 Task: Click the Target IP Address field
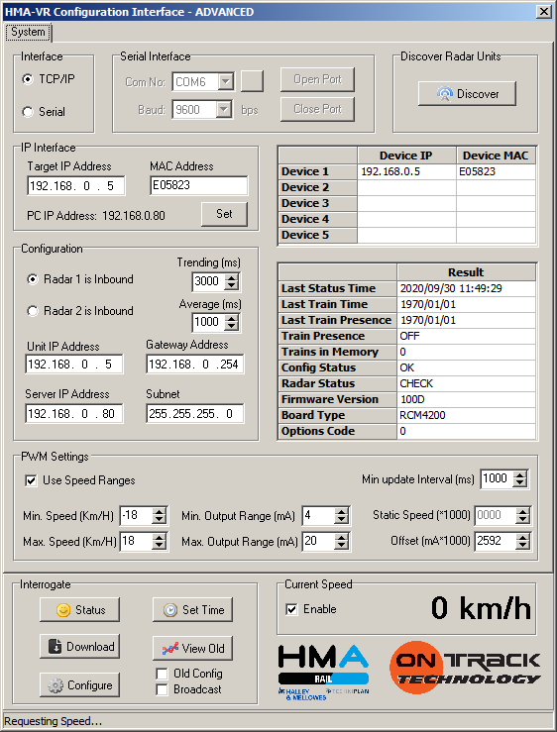75,185
